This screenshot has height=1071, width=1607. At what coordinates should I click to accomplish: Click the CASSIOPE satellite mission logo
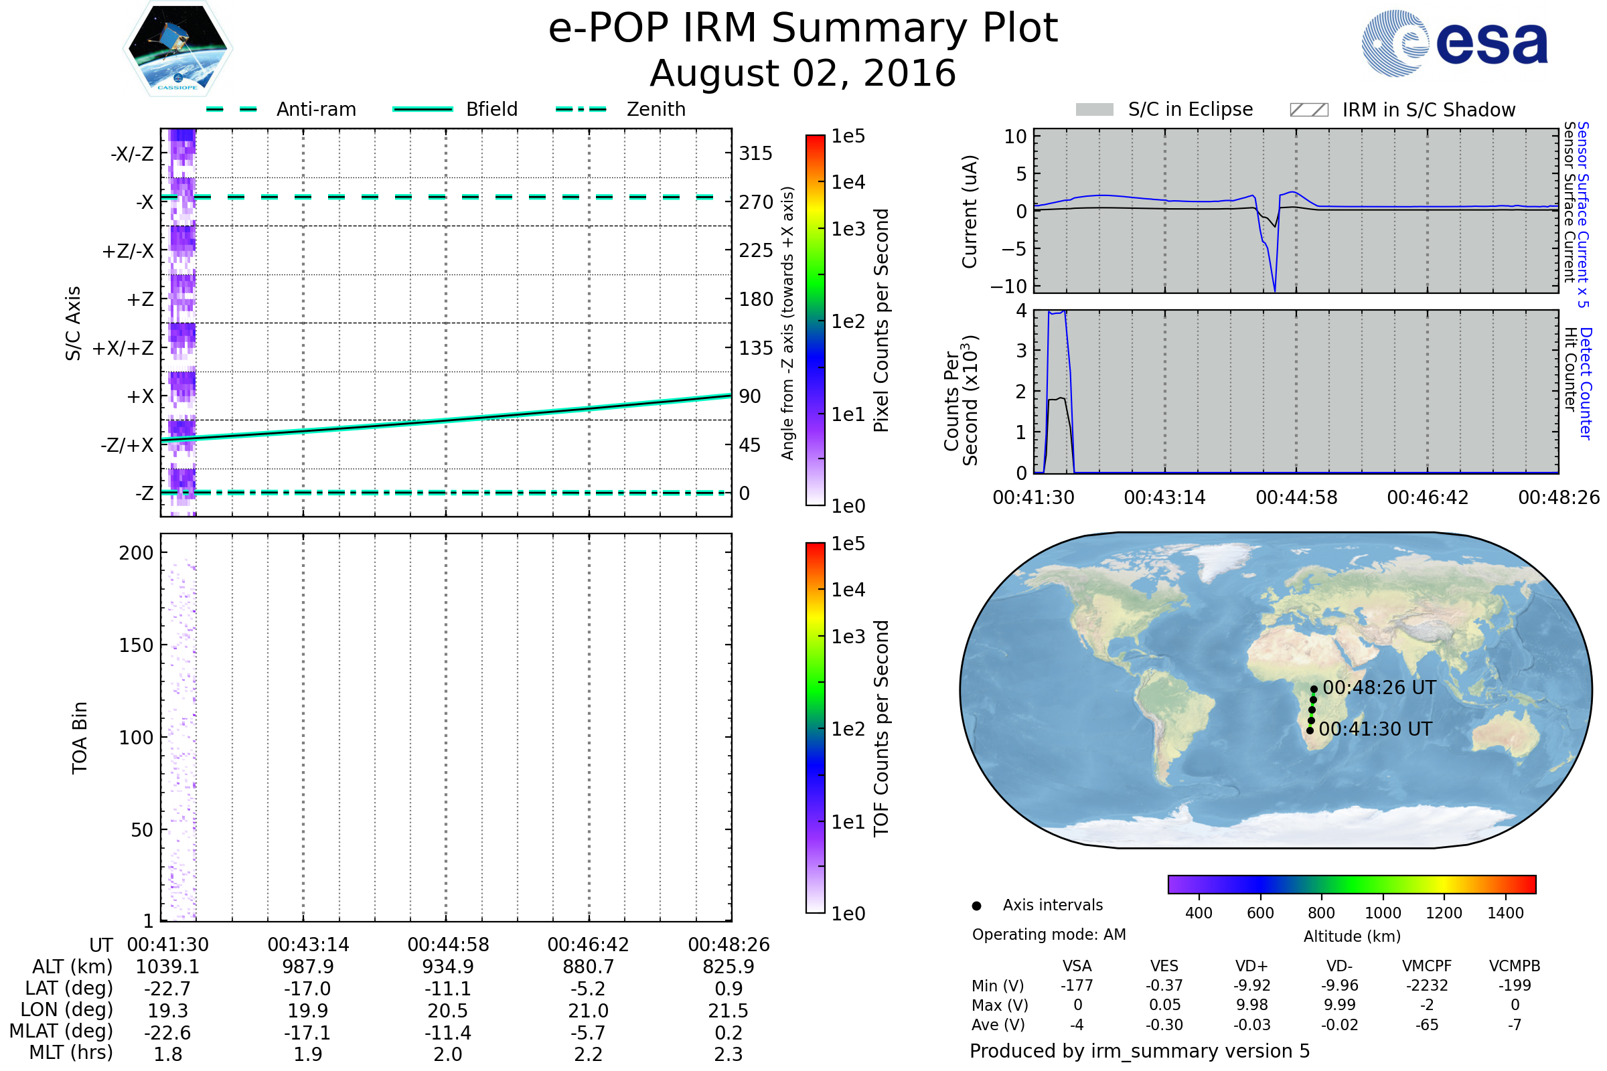tap(177, 49)
